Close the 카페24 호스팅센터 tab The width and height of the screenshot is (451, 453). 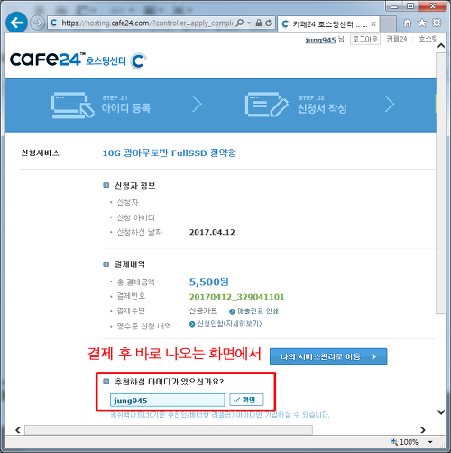tap(373, 23)
